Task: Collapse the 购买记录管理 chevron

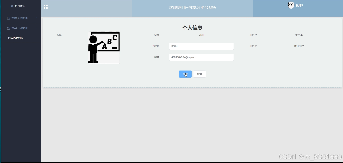Action: click(x=36, y=28)
